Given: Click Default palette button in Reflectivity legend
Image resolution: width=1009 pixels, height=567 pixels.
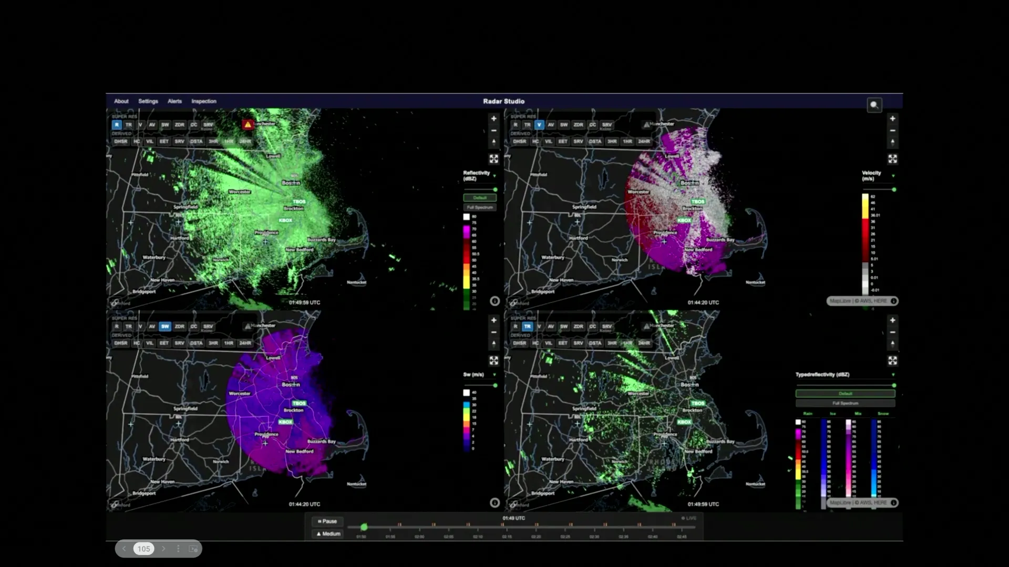Looking at the screenshot, I should [480, 198].
